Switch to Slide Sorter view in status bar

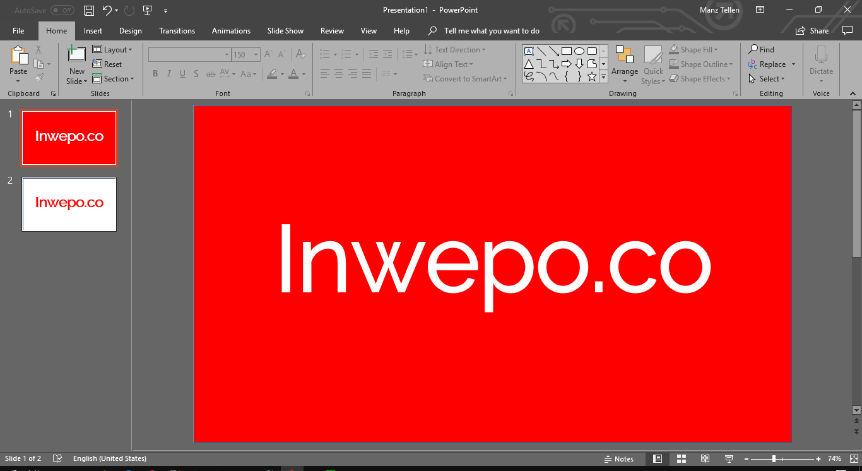682,459
